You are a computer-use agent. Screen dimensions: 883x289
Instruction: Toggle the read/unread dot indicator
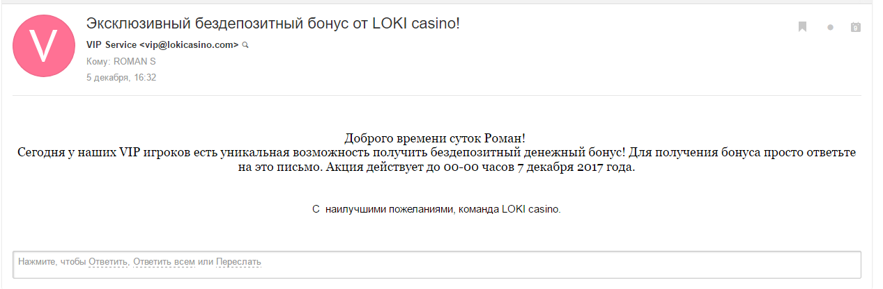tap(830, 28)
